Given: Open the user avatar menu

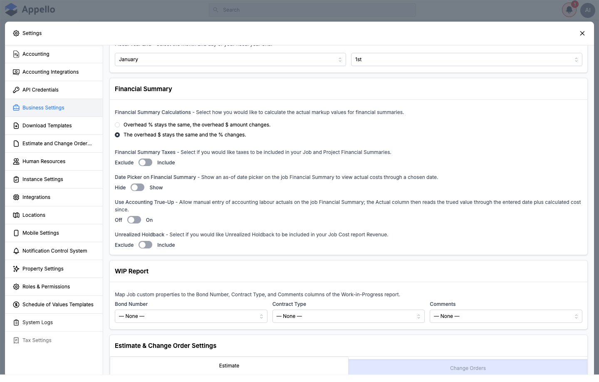Looking at the screenshot, I should click(588, 10).
